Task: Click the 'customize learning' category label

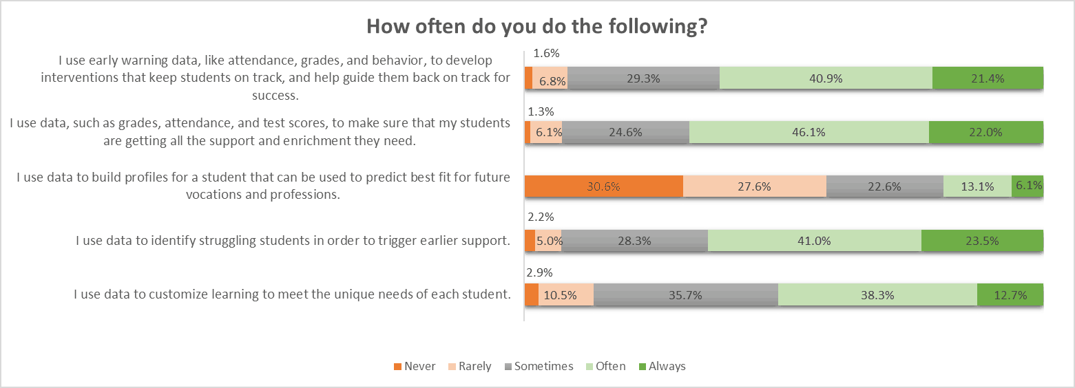Action: (x=292, y=294)
